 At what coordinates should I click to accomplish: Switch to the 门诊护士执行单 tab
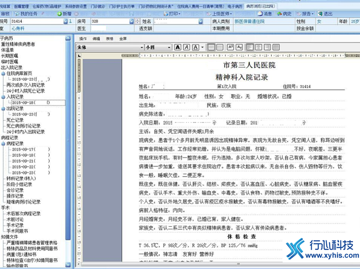tap(122, 6)
